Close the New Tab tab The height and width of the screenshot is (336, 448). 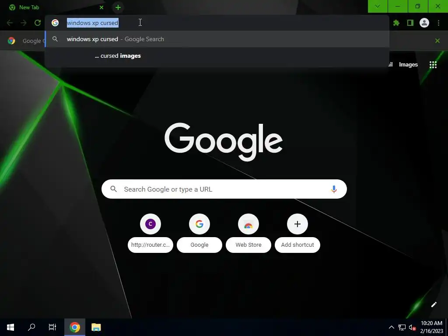click(x=101, y=7)
